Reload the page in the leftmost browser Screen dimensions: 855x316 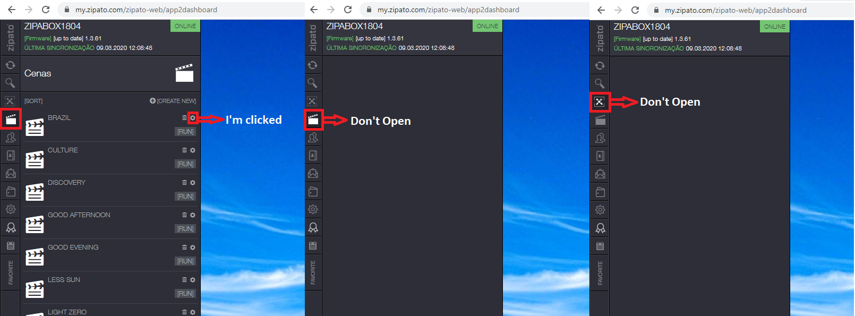pyautogui.click(x=46, y=10)
